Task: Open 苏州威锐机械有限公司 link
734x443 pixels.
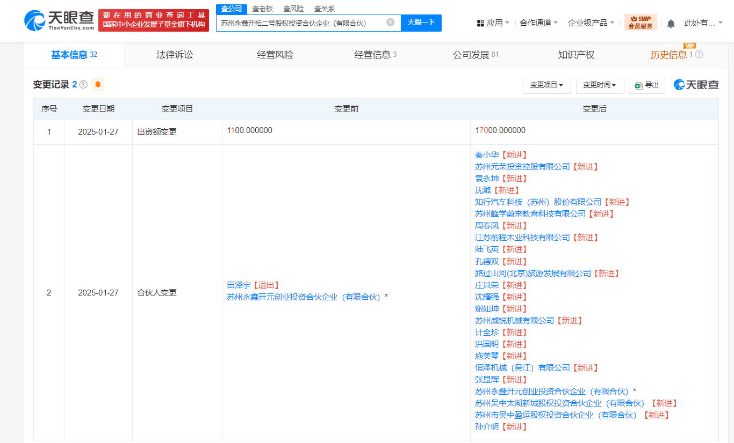Action: [x=514, y=321]
